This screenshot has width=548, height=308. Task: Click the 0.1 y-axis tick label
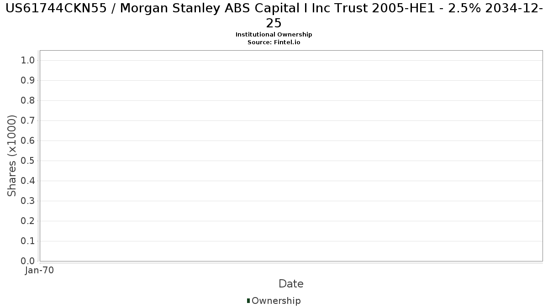click(28, 241)
